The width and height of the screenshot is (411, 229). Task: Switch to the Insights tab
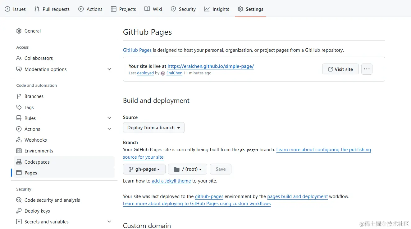click(x=217, y=9)
